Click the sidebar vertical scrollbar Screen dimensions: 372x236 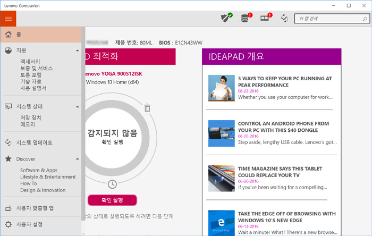tap(83, 123)
